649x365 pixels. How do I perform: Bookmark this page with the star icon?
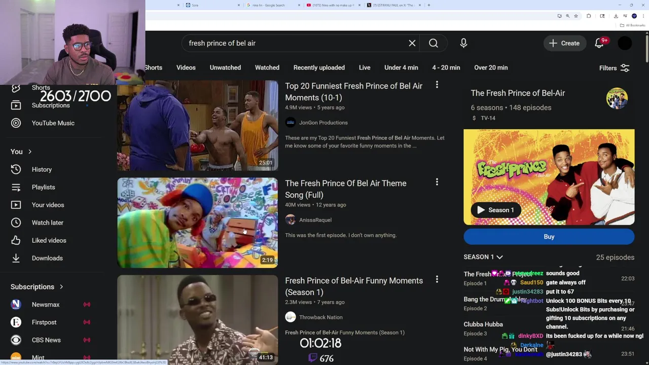click(575, 16)
